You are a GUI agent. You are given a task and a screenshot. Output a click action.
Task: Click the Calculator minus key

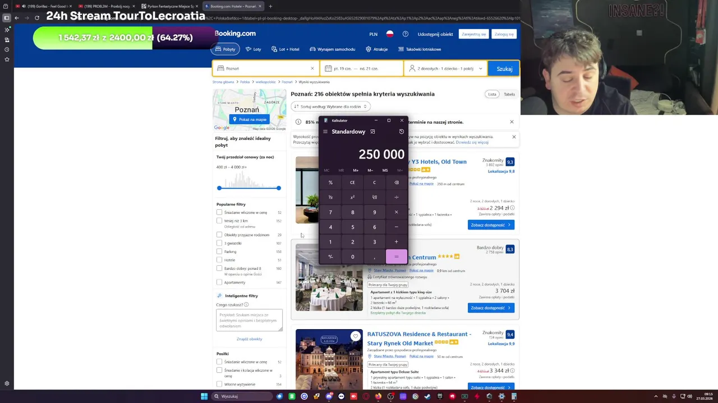[x=397, y=227]
